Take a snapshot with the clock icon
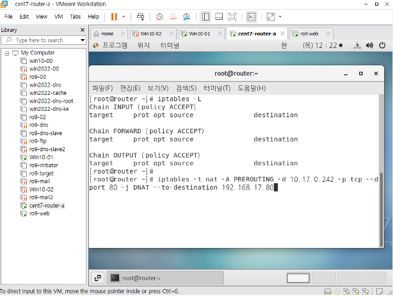The width and height of the screenshot is (393, 296). (159, 17)
